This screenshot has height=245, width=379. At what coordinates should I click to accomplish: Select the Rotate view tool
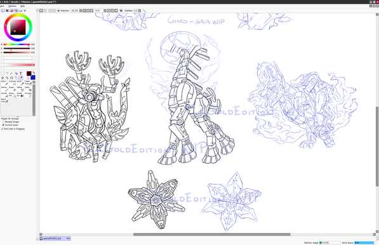tap(11, 78)
